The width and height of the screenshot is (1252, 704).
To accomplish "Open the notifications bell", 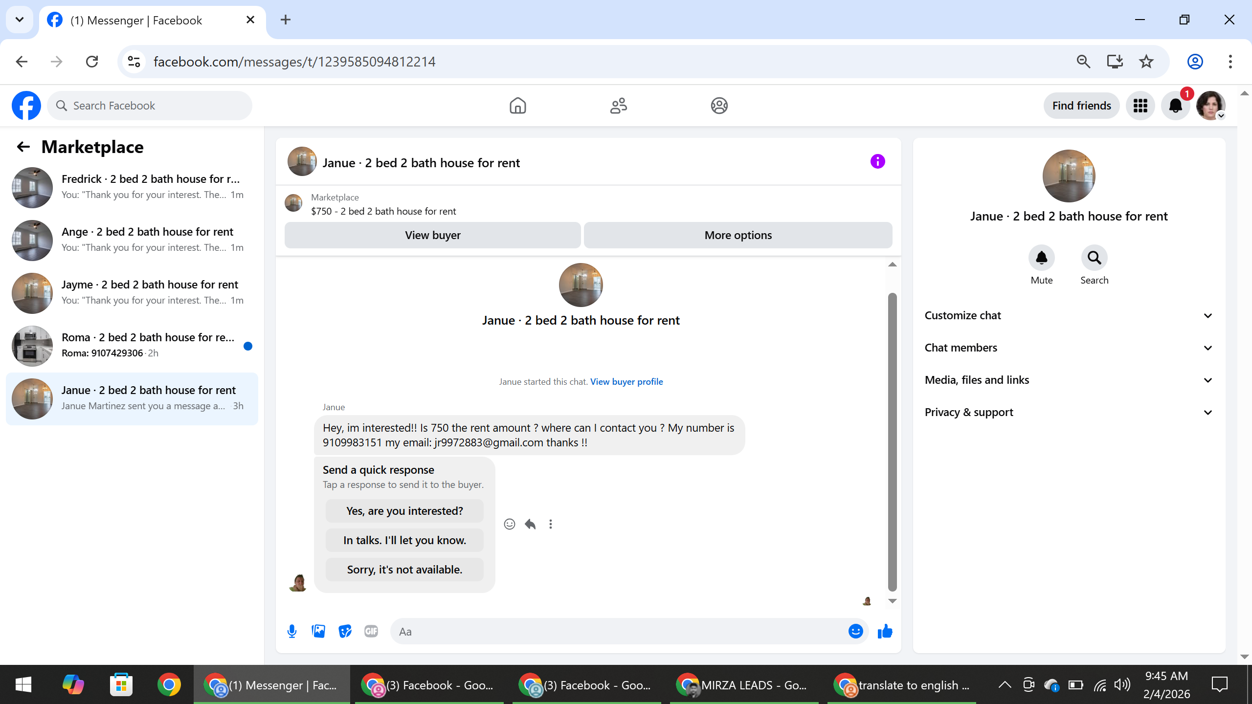I will (x=1175, y=106).
